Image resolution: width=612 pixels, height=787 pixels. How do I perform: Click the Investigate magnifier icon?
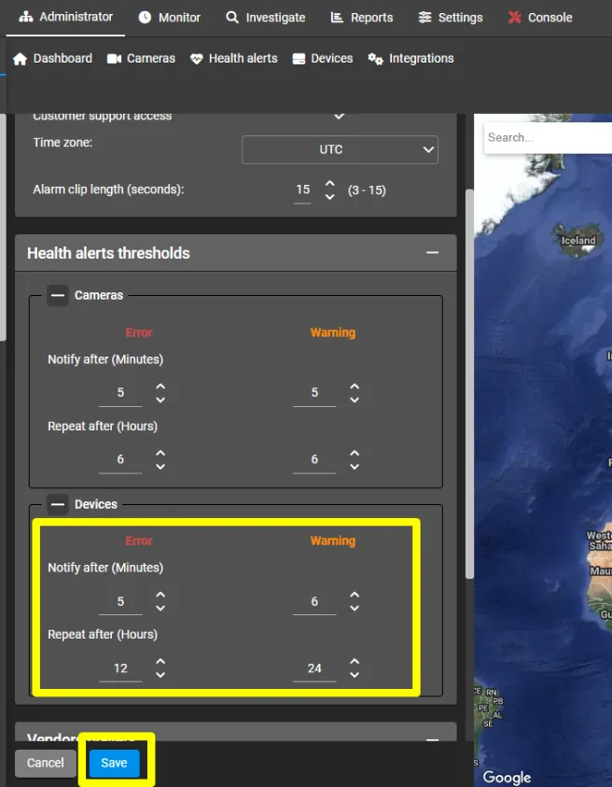231,18
